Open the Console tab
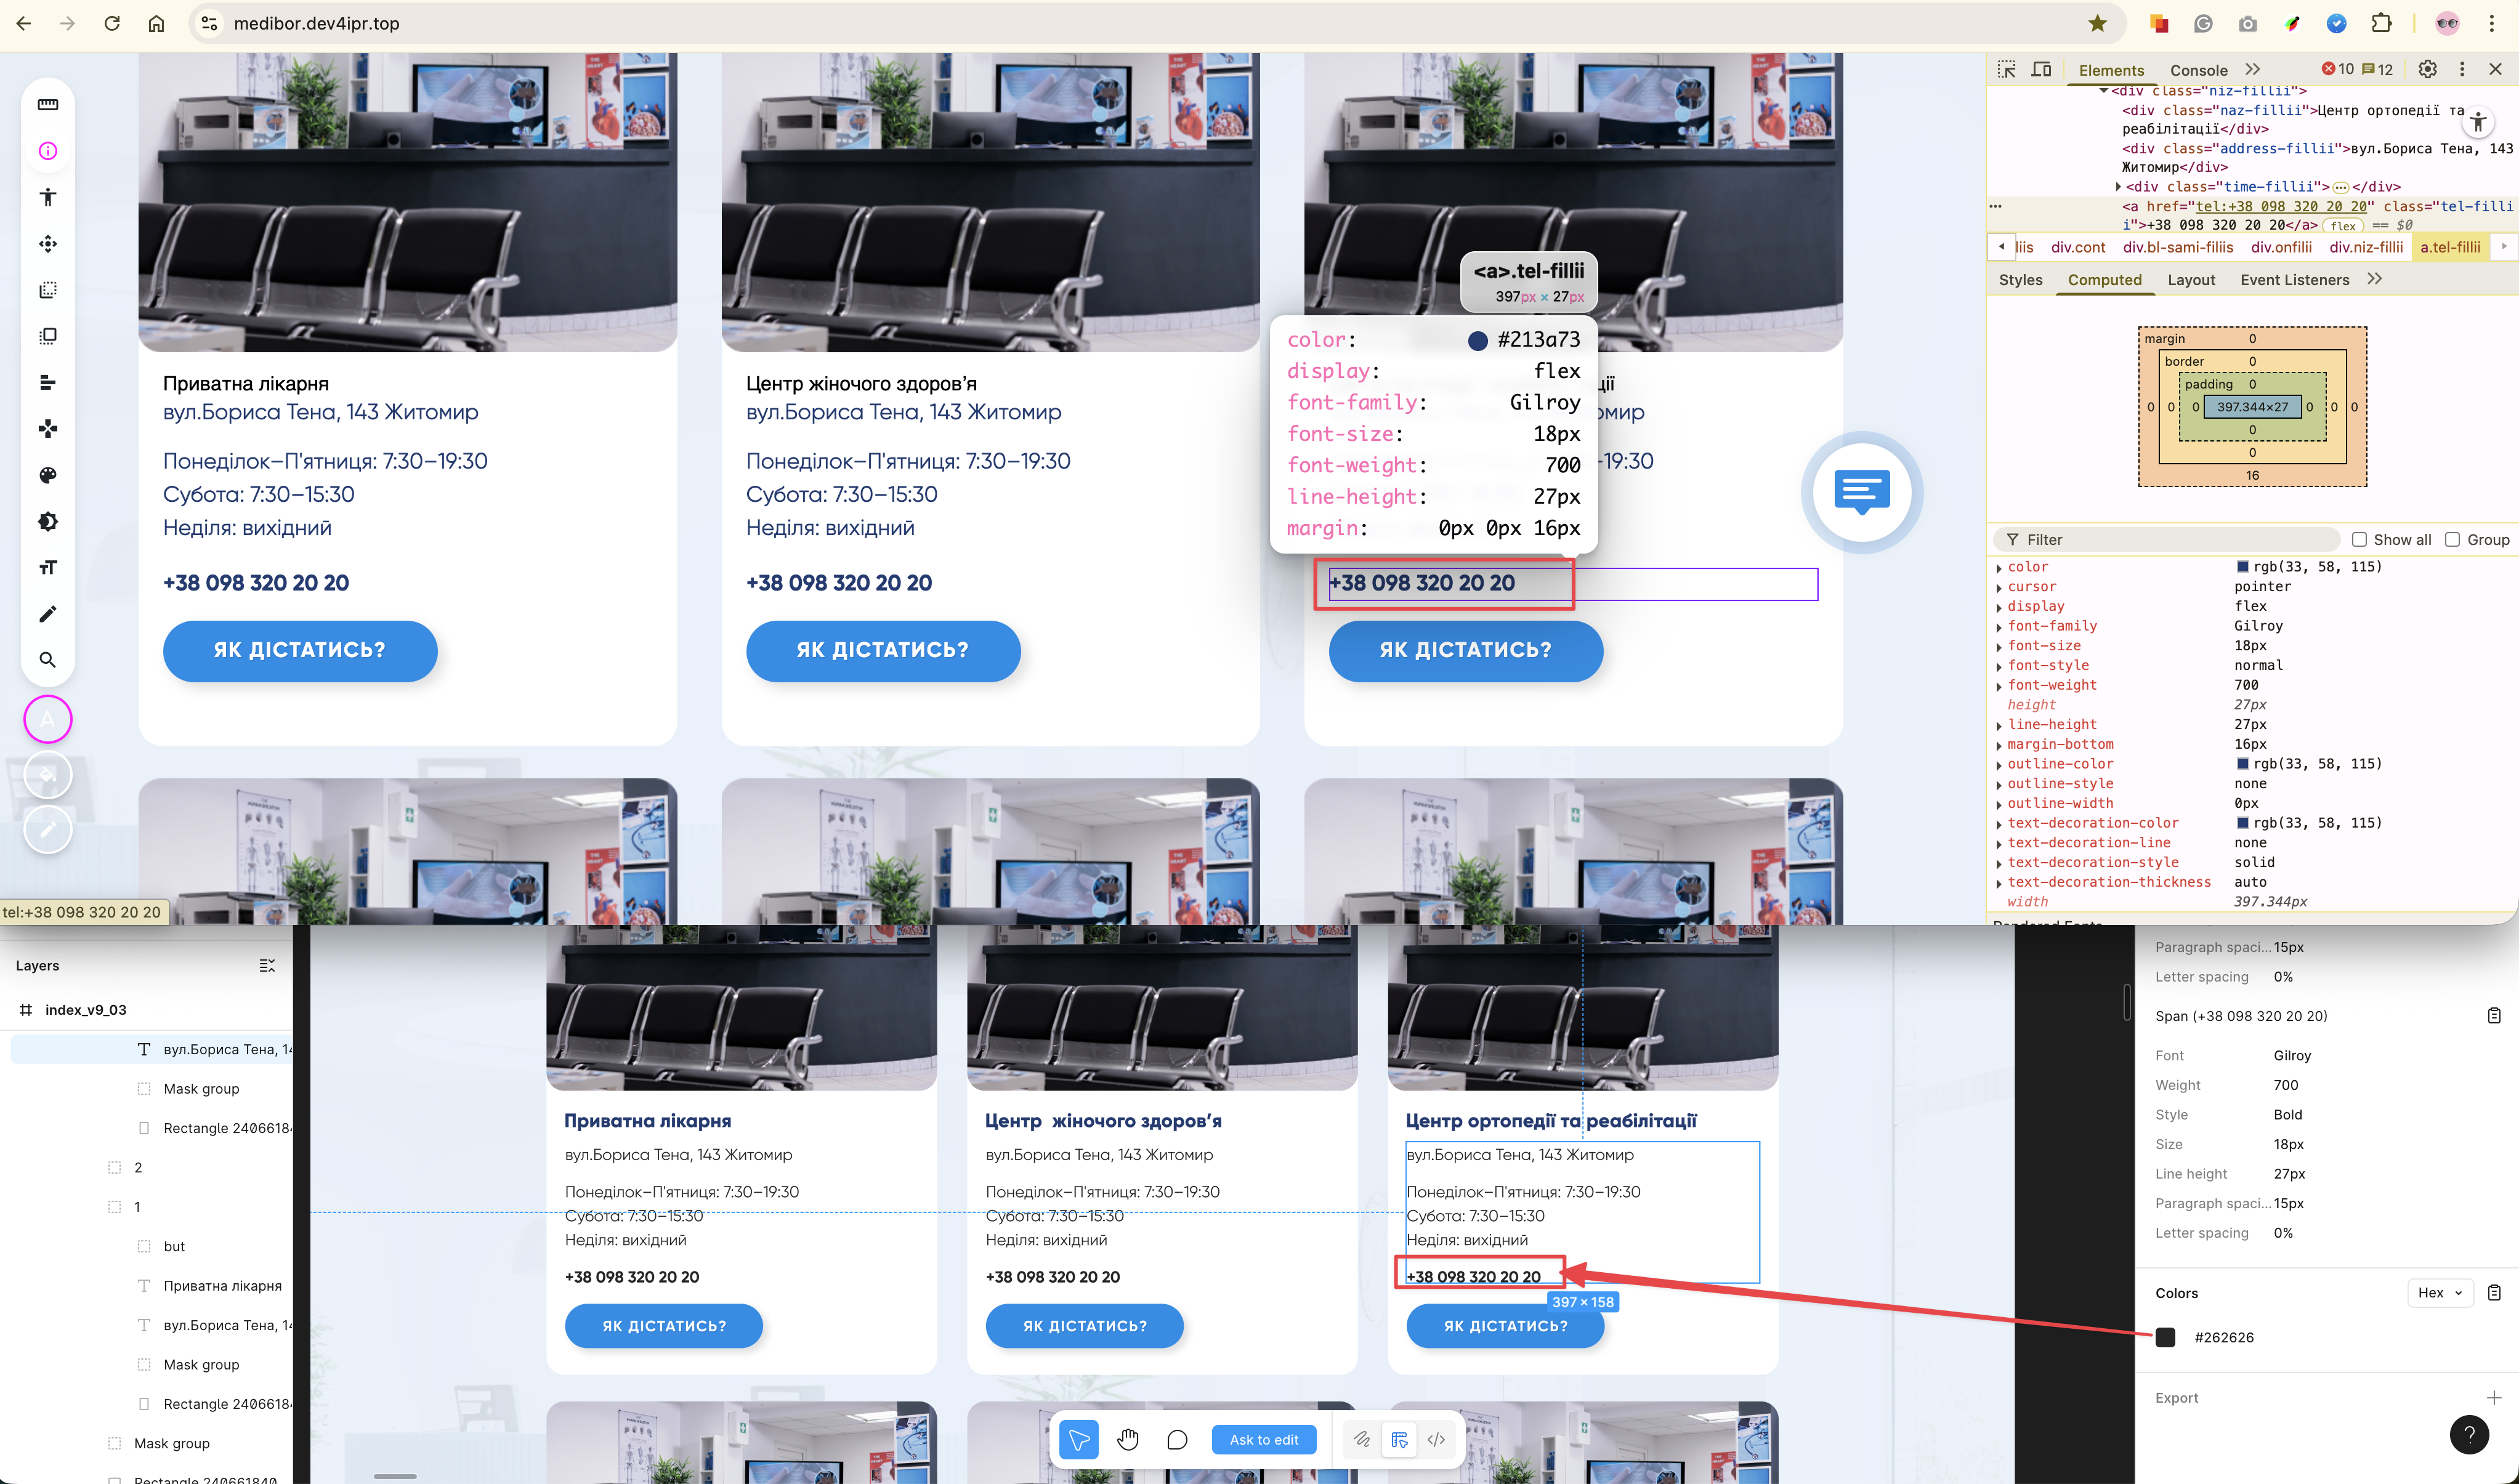Image resolution: width=2519 pixels, height=1484 pixels. pyautogui.click(x=2198, y=70)
